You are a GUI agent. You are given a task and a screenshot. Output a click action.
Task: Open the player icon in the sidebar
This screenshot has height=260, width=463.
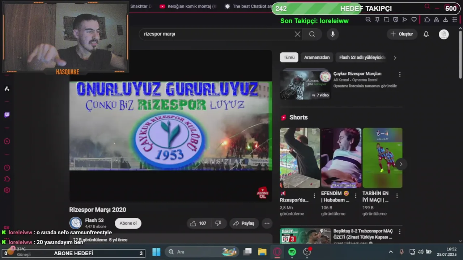(x=7, y=141)
